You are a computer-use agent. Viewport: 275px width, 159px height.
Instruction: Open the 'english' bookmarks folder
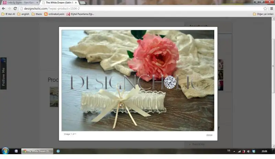[23, 14]
